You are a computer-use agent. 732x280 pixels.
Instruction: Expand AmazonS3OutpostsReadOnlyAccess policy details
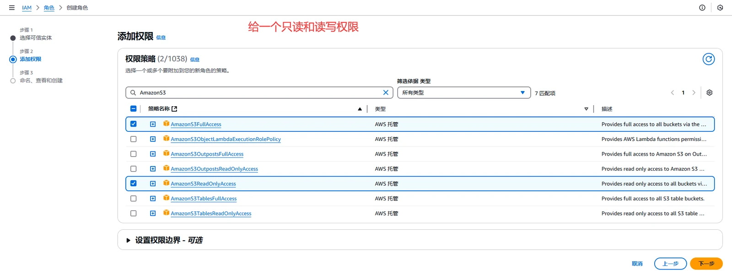click(153, 169)
